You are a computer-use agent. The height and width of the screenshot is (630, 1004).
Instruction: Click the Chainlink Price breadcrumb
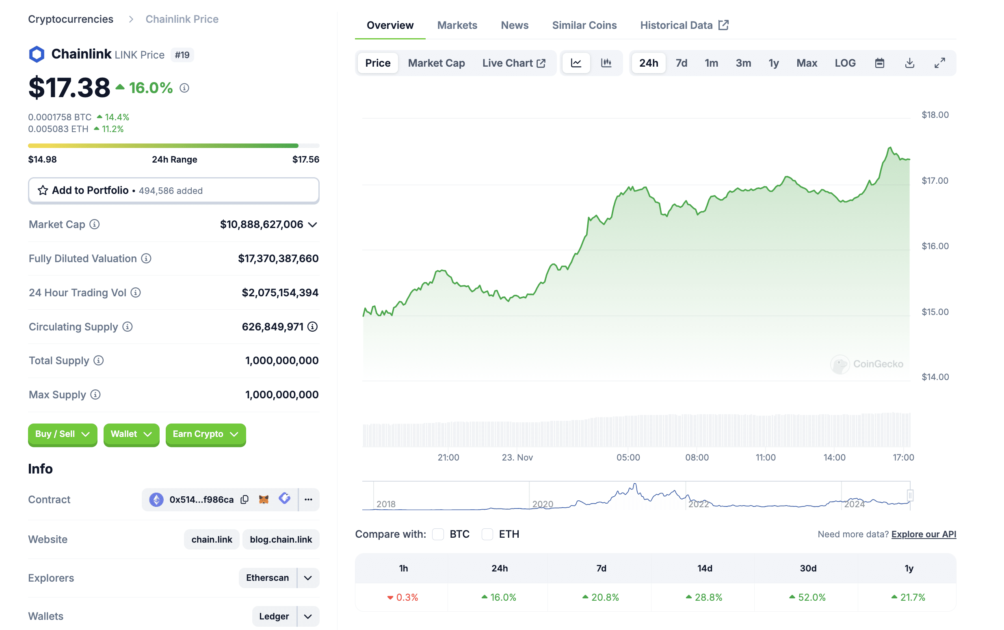tap(182, 19)
